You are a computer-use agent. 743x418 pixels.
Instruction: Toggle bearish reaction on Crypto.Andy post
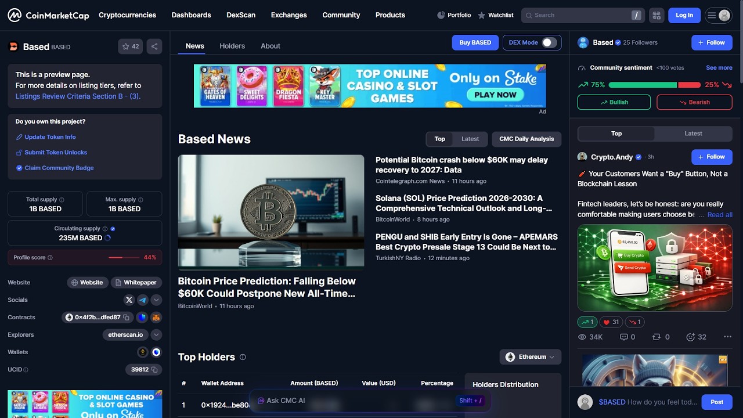pyautogui.click(x=635, y=322)
